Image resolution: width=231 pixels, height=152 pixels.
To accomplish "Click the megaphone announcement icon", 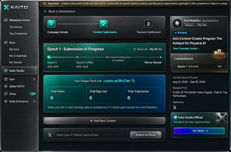I will click(x=45, y=3).
